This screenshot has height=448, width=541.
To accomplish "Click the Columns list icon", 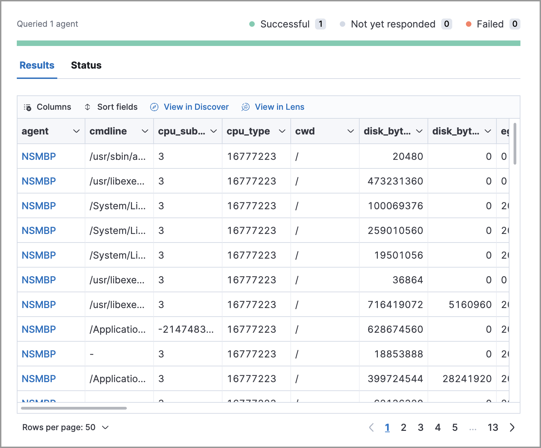I will 27,107.
